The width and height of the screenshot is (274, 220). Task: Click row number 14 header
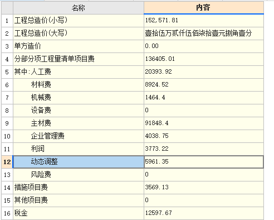point(7,188)
